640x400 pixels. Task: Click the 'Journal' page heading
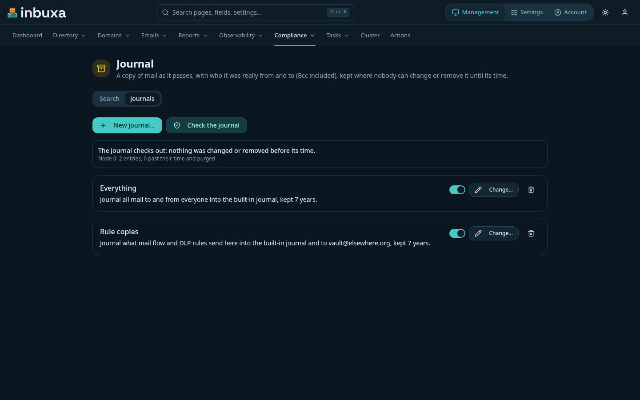pos(135,64)
